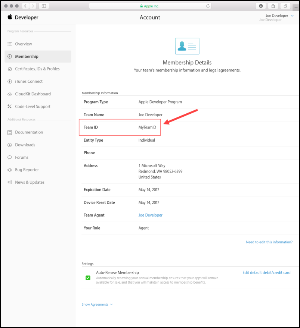Add a new tab with plus button
This screenshot has width=300, height=328.
(296, 8)
